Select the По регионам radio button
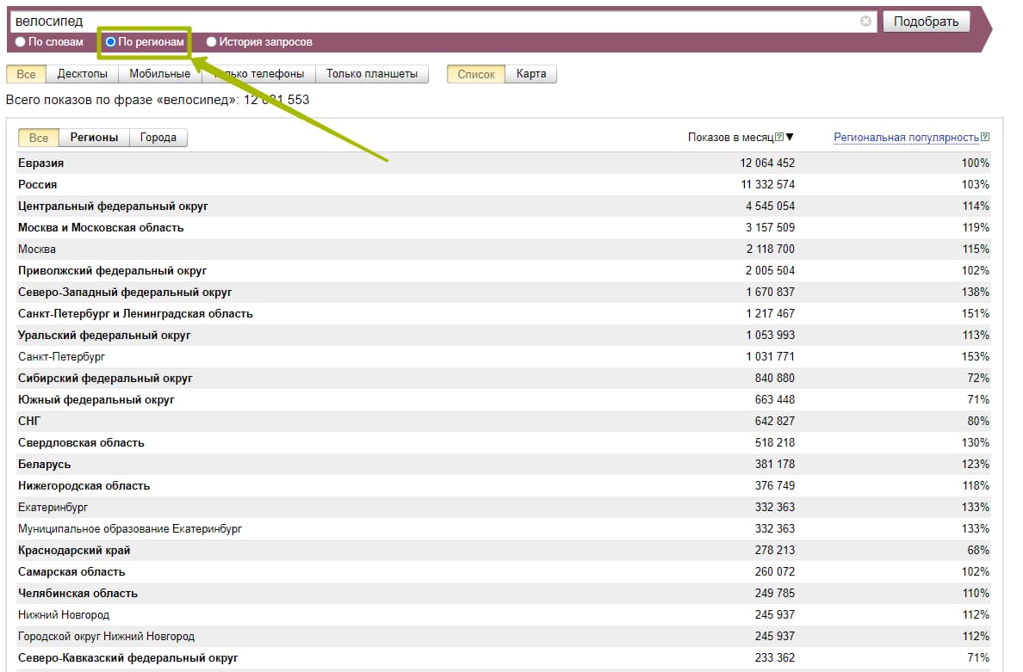Image resolution: width=1023 pixels, height=672 pixels. pos(110,42)
